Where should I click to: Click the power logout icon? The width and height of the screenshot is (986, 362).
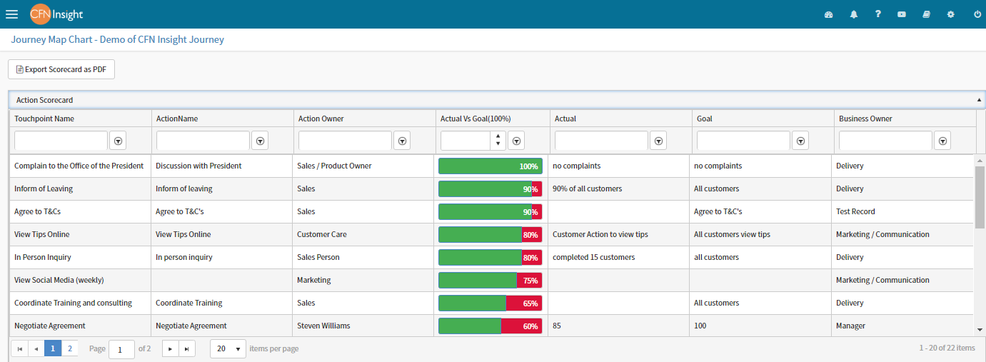click(x=977, y=14)
